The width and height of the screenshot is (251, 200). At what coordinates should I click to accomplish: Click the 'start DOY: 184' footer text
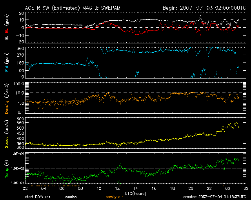pos(38,197)
